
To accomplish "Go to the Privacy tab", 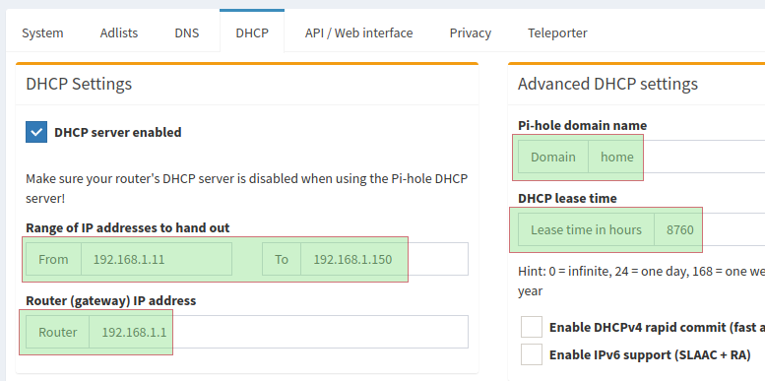I will (471, 32).
